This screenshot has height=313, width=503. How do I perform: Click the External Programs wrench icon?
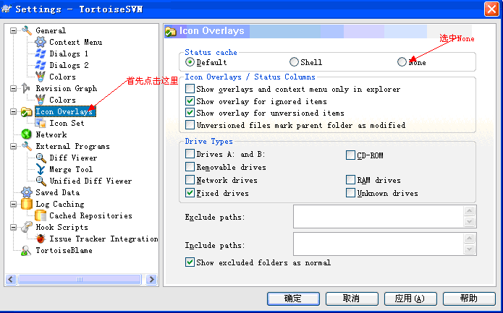coord(27,146)
